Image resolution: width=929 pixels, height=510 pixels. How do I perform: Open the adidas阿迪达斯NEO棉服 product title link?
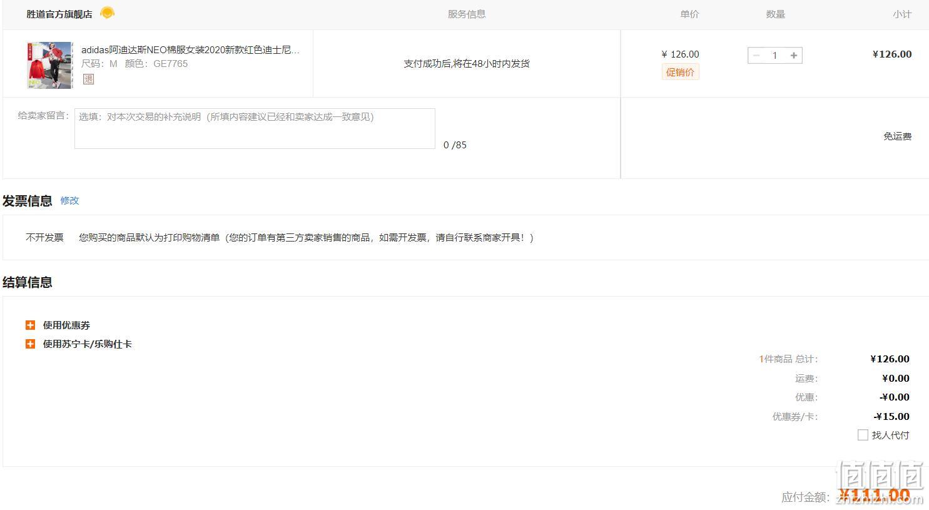(x=190, y=50)
